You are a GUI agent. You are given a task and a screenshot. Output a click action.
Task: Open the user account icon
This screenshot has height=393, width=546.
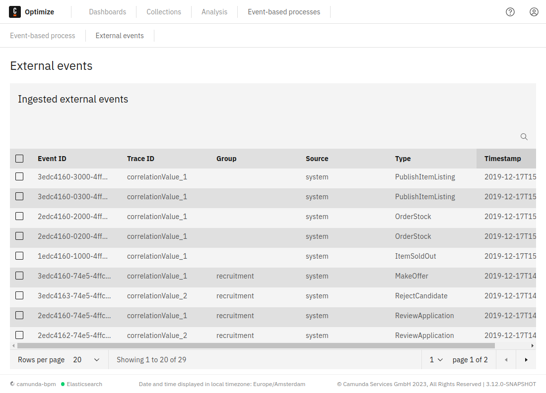tap(534, 12)
